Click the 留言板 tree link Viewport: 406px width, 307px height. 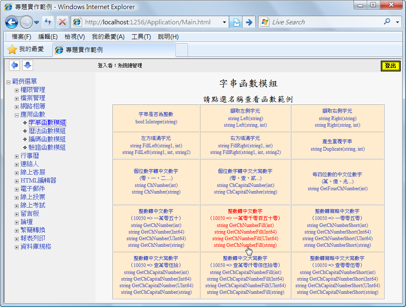(29, 213)
